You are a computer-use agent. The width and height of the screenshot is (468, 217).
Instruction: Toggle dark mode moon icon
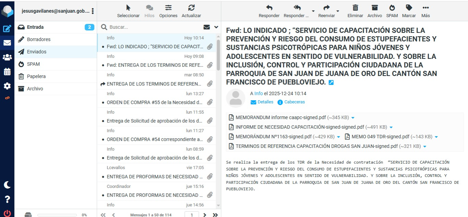[x=7, y=185]
